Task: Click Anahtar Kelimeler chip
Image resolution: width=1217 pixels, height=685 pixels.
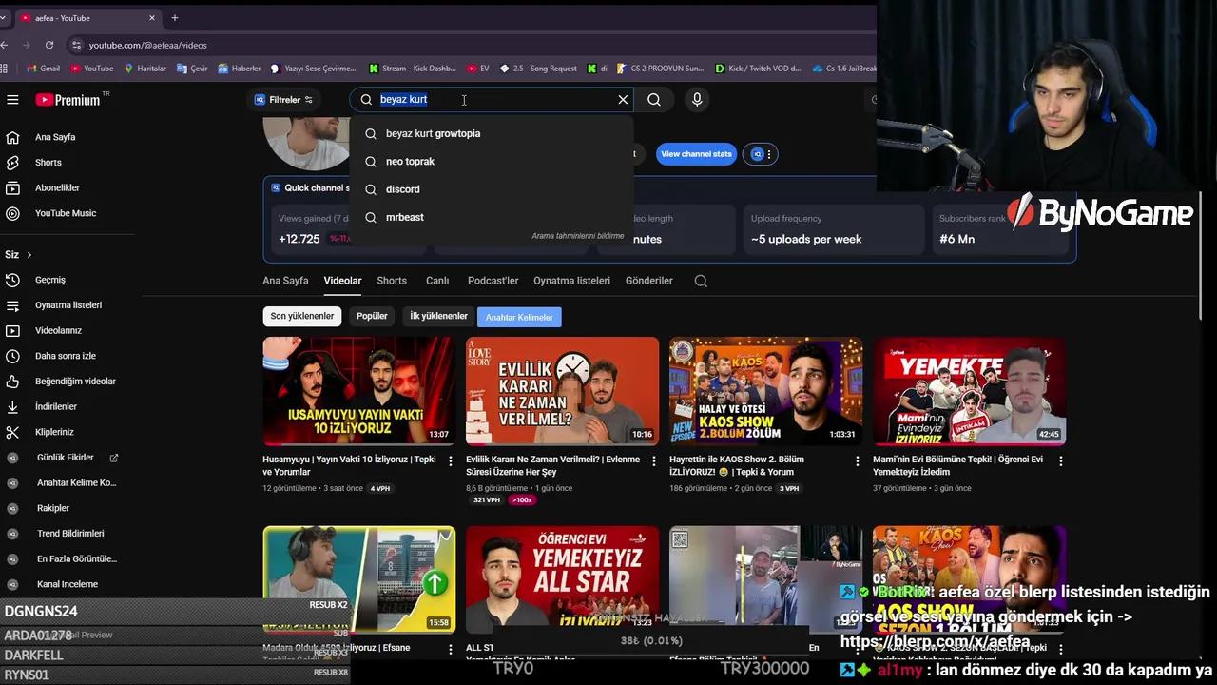Action: click(519, 317)
